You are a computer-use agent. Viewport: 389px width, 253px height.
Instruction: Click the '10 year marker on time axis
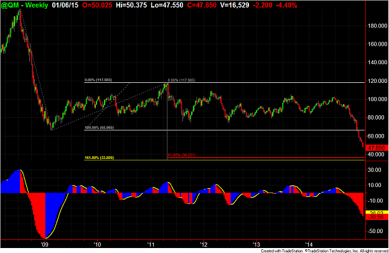tap(98, 245)
